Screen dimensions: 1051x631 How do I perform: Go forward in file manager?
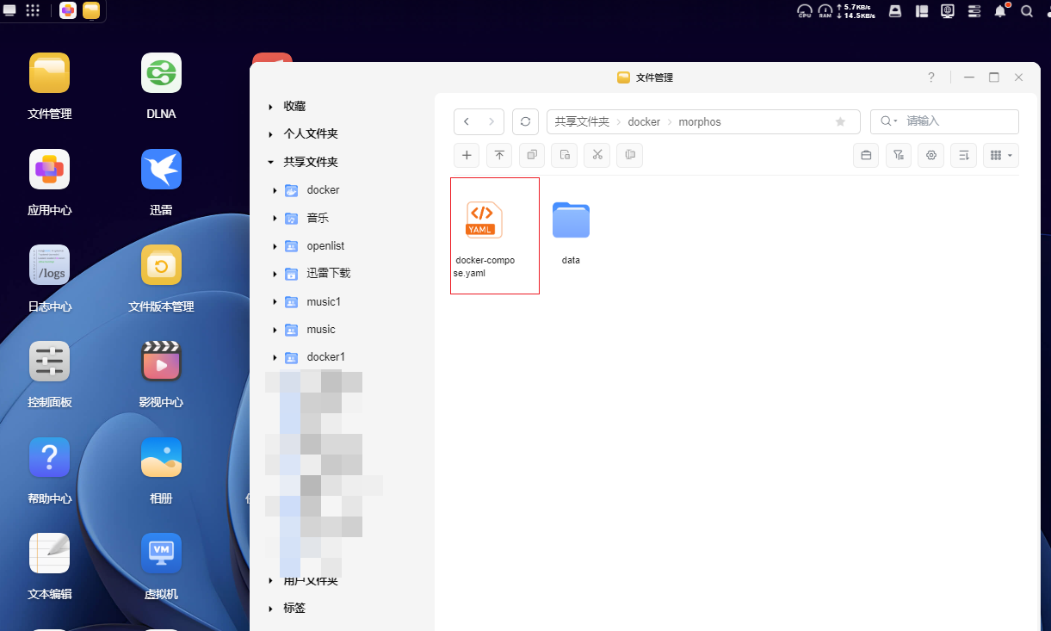pyautogui.click(x=491, y=122)
